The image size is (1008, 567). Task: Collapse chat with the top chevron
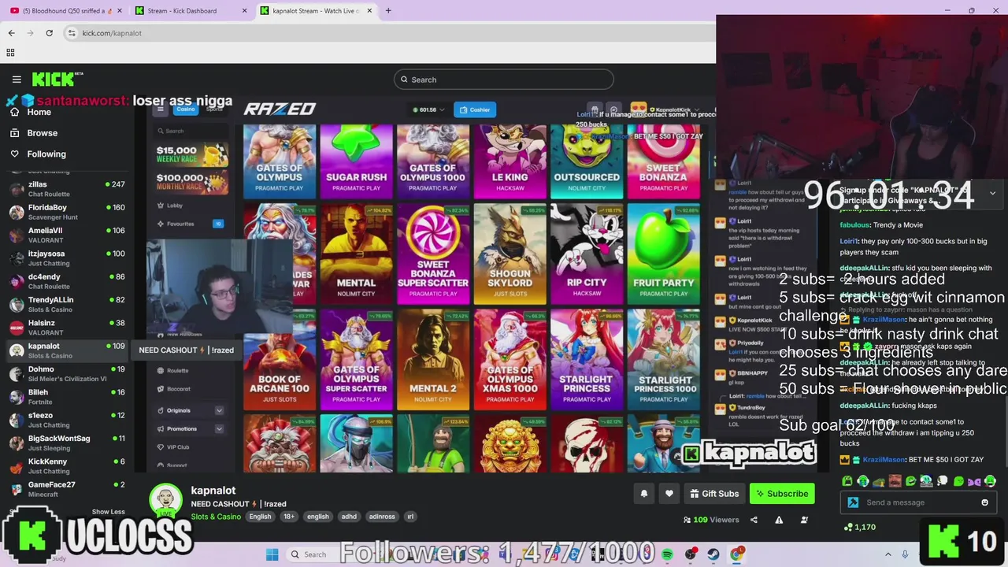pos(992,193)
